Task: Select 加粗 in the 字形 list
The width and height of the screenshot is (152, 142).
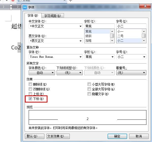Action: point(97,40)
